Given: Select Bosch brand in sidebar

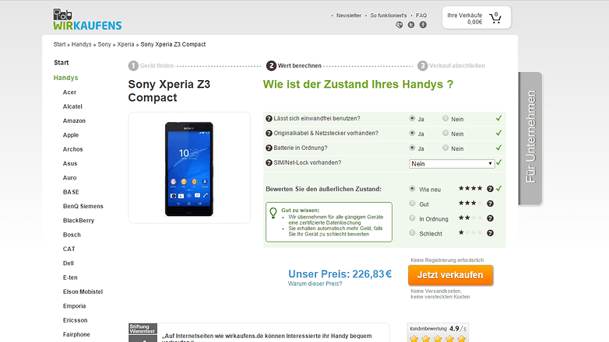Looking at the screenshot, I should point(72,235).
